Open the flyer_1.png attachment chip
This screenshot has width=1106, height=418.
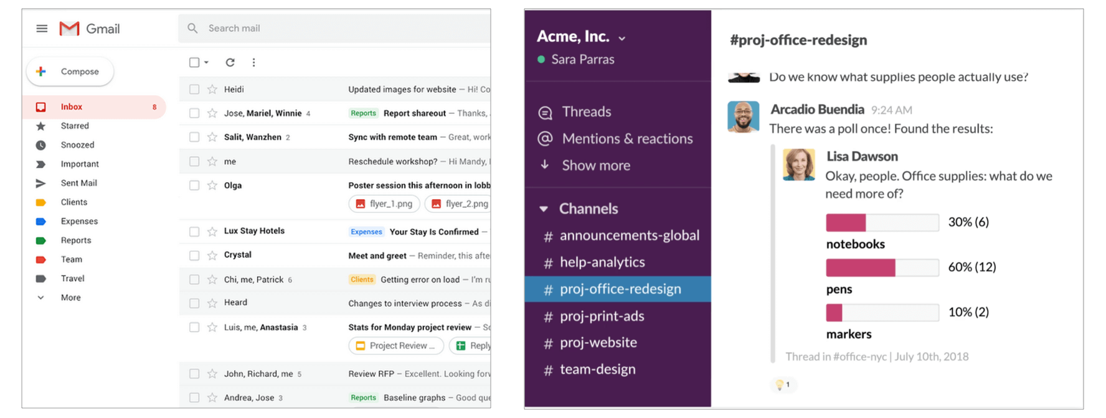tap(384, 203)
